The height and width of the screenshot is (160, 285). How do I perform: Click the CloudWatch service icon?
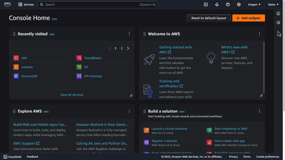[x=79, y=58]
